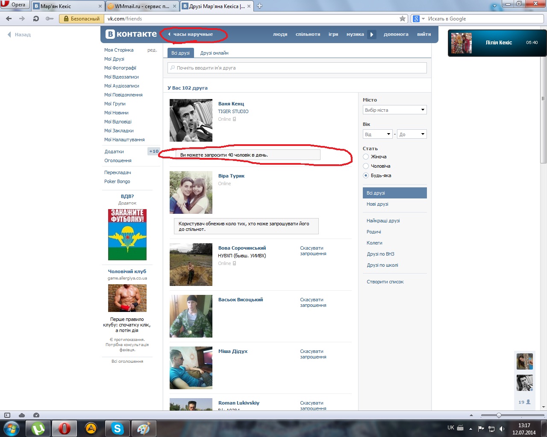This screenshot has width=547, height=437.
Task: Open uTorrent from the taskbar
Action: (x=38, y=428)
